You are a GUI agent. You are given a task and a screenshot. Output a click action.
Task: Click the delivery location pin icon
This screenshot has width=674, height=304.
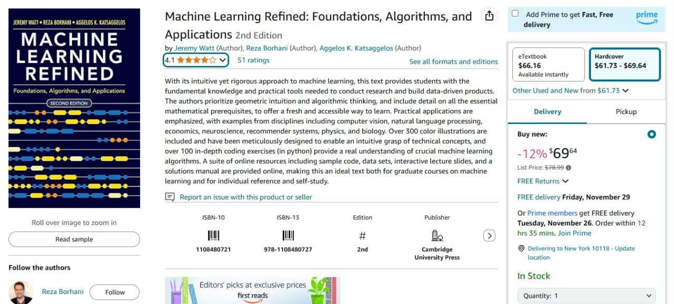pos(521,249)
